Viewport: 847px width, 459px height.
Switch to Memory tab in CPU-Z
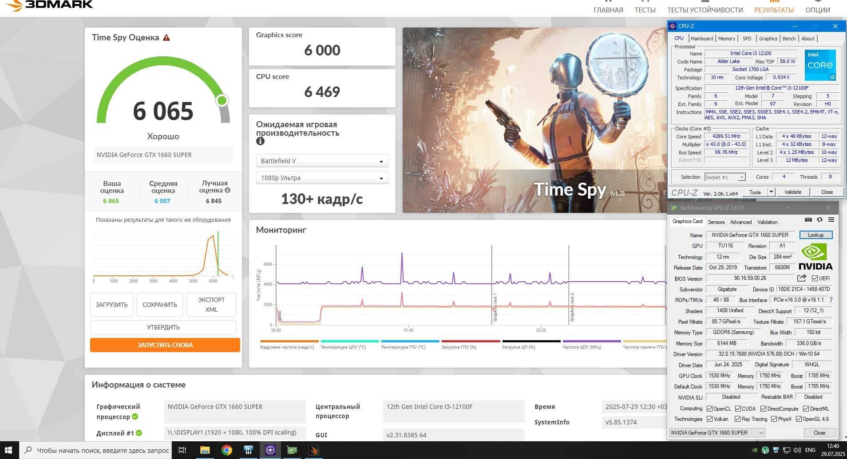point(727,39)
